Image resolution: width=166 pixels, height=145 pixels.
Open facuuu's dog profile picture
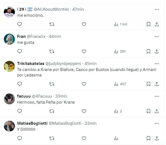click(x=9, y=99)
